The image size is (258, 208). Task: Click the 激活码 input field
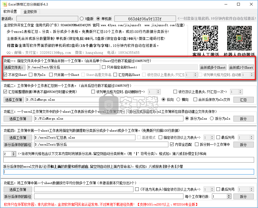(x=47, y=19)
